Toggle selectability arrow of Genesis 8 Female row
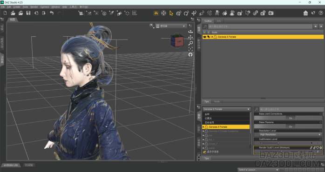 click(209, 37)
